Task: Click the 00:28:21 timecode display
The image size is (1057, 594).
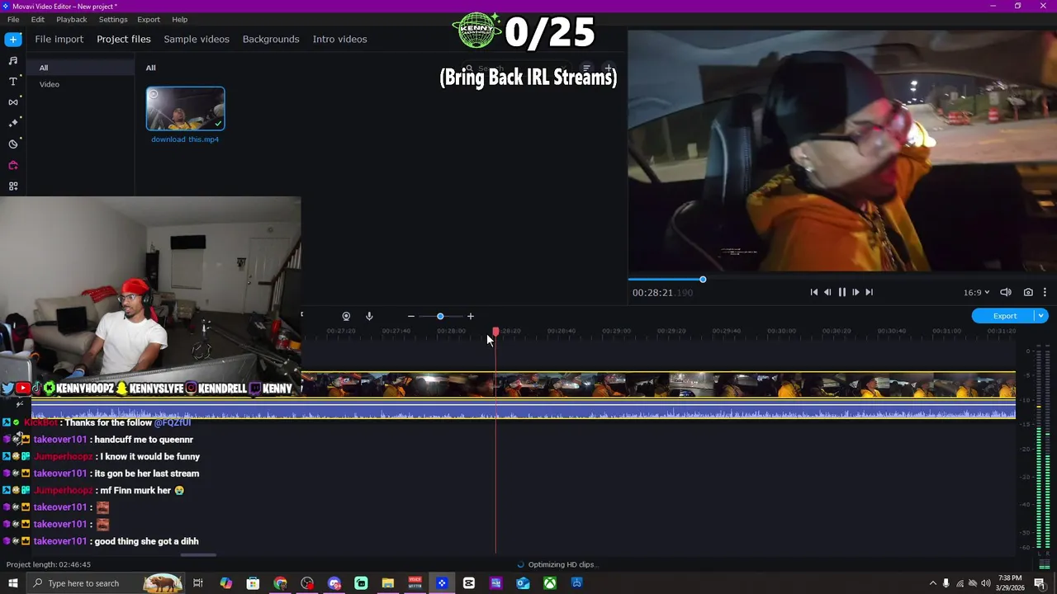Action: (x=662, y=292)
